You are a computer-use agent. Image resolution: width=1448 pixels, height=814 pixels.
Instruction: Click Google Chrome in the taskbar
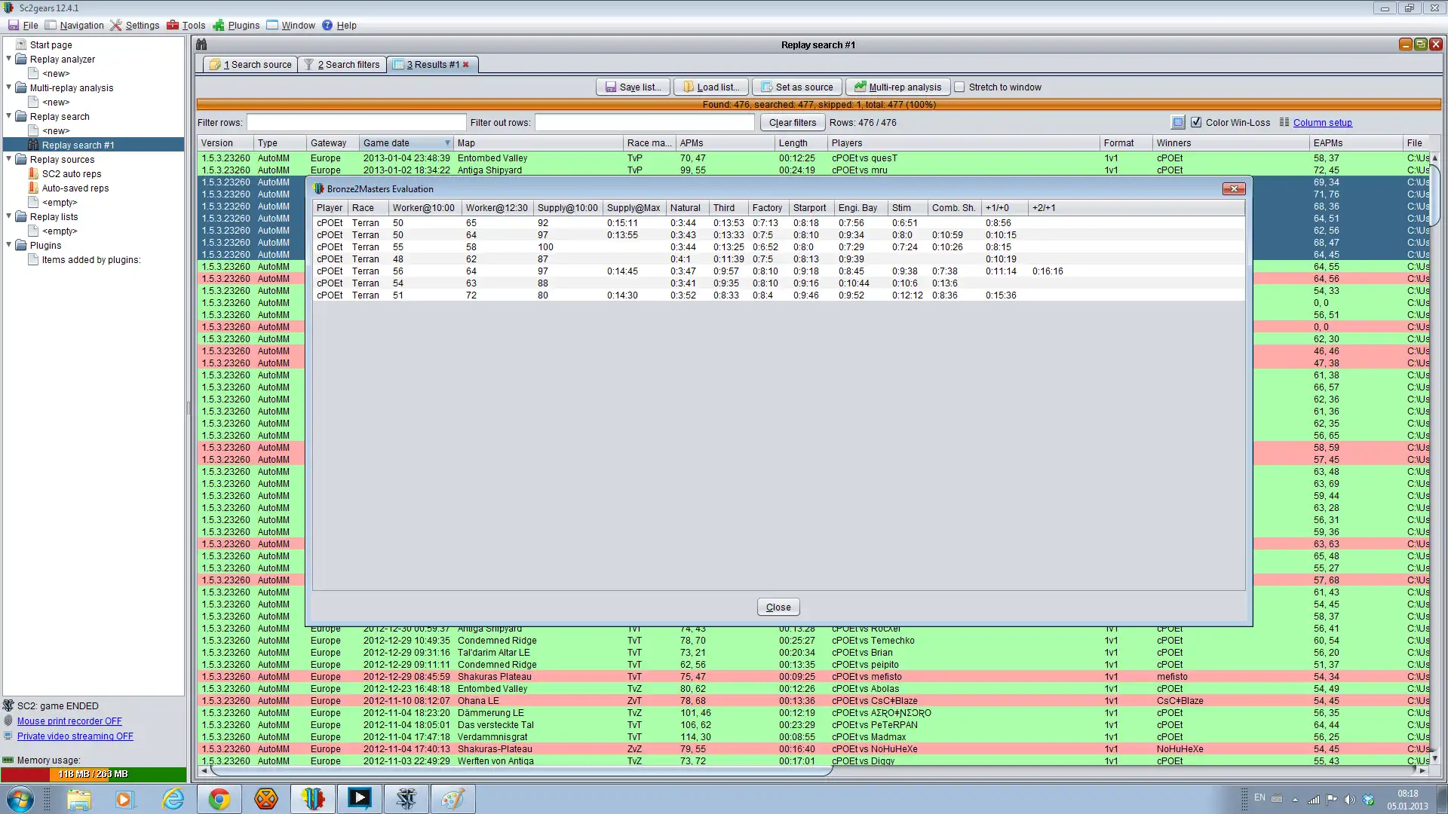[219, 799]
